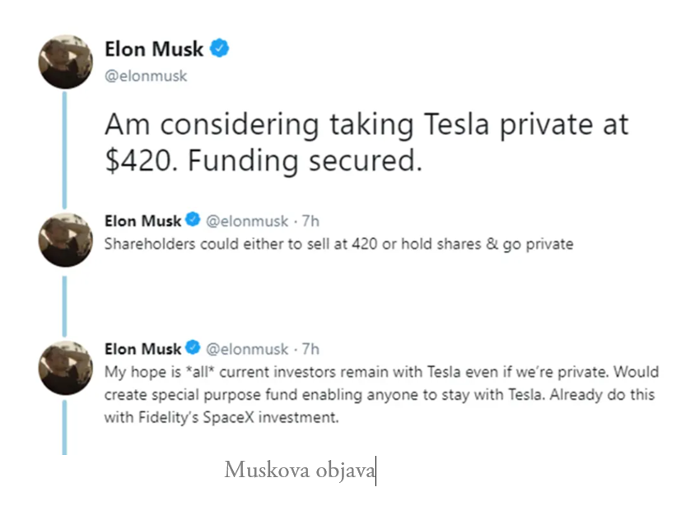Open the avatar next to the 'My hope is' tweet

(x=66, y=368)
